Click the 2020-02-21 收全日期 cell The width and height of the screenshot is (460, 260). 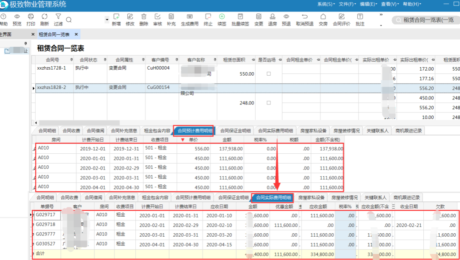409,226
